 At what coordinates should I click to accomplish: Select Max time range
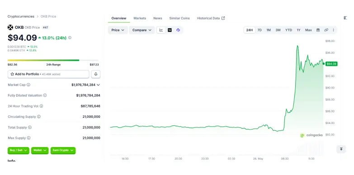tap(308, 30)
